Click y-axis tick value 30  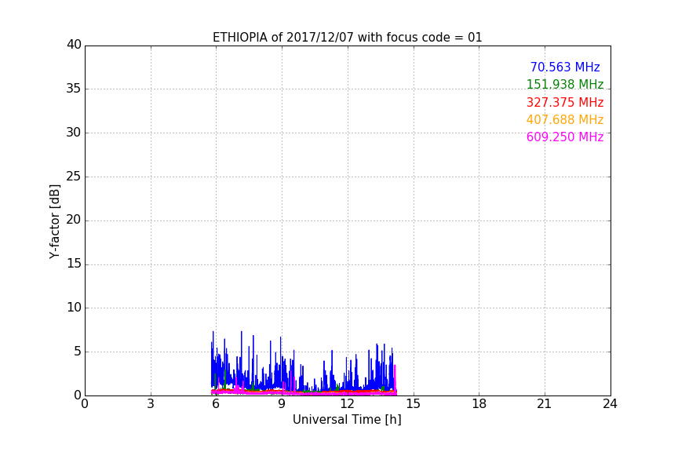pyautogui.click(x=74, y=133)
